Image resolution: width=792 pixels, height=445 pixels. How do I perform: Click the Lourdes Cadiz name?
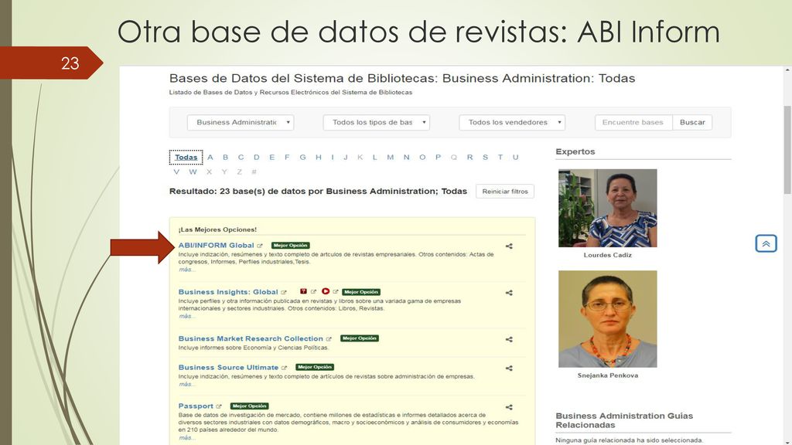click(x=608, y=255)
